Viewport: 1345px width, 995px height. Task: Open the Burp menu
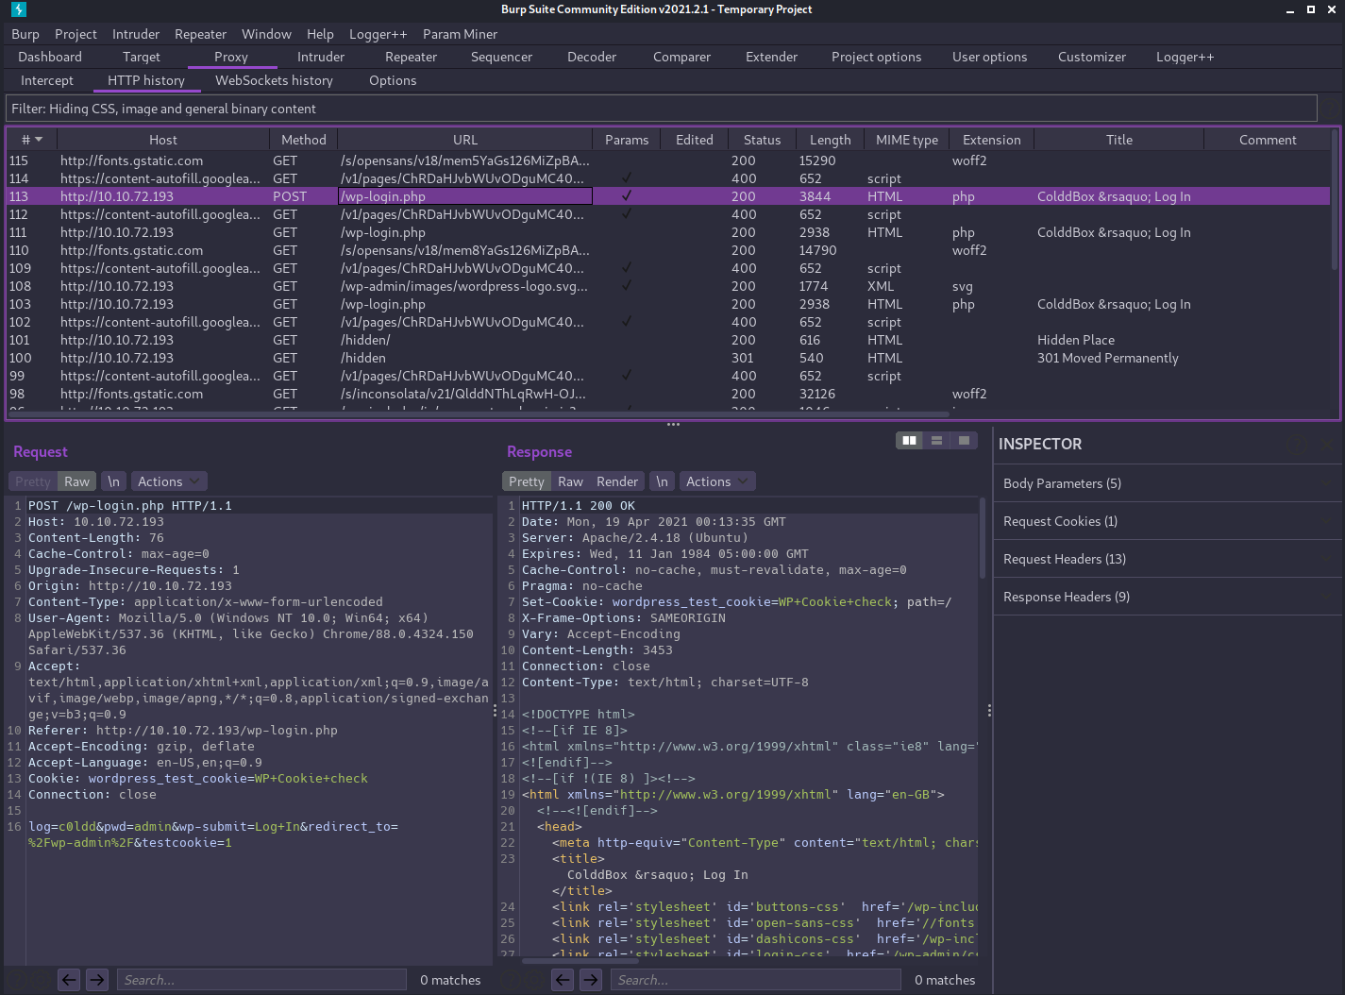point(25,34)
